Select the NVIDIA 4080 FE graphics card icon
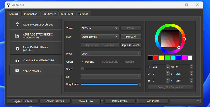Screen dimensions: 210x107 tap(18, 71)
